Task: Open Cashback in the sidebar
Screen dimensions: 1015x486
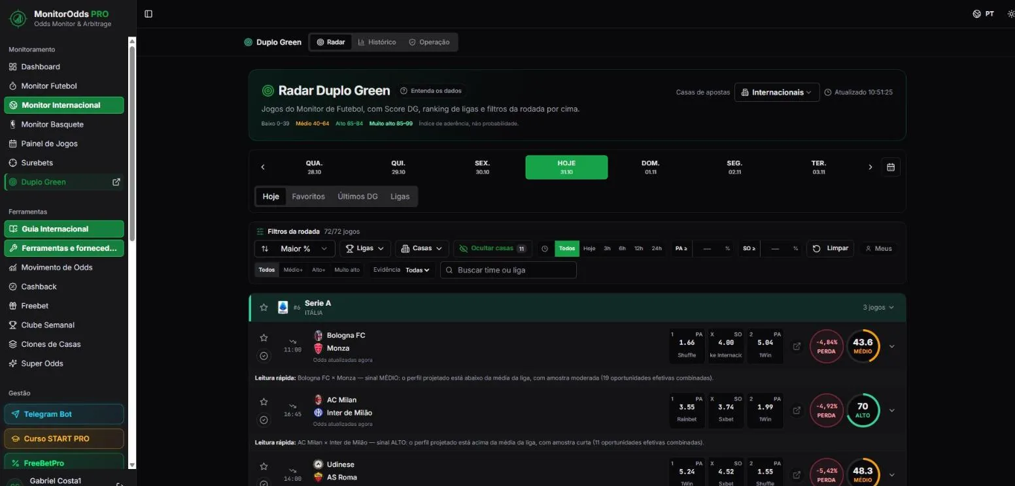Action: [x=64, y=287]
